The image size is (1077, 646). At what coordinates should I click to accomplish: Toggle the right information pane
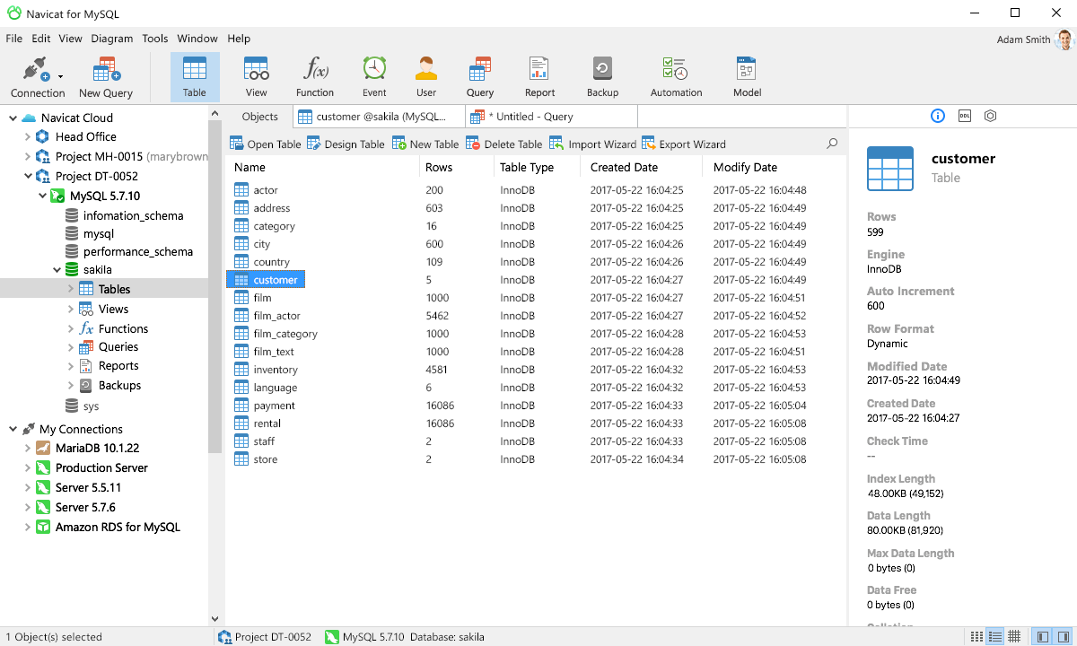(1062, 637)
